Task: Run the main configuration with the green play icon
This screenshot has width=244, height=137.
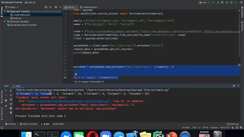Action: (x=214, y=2)
